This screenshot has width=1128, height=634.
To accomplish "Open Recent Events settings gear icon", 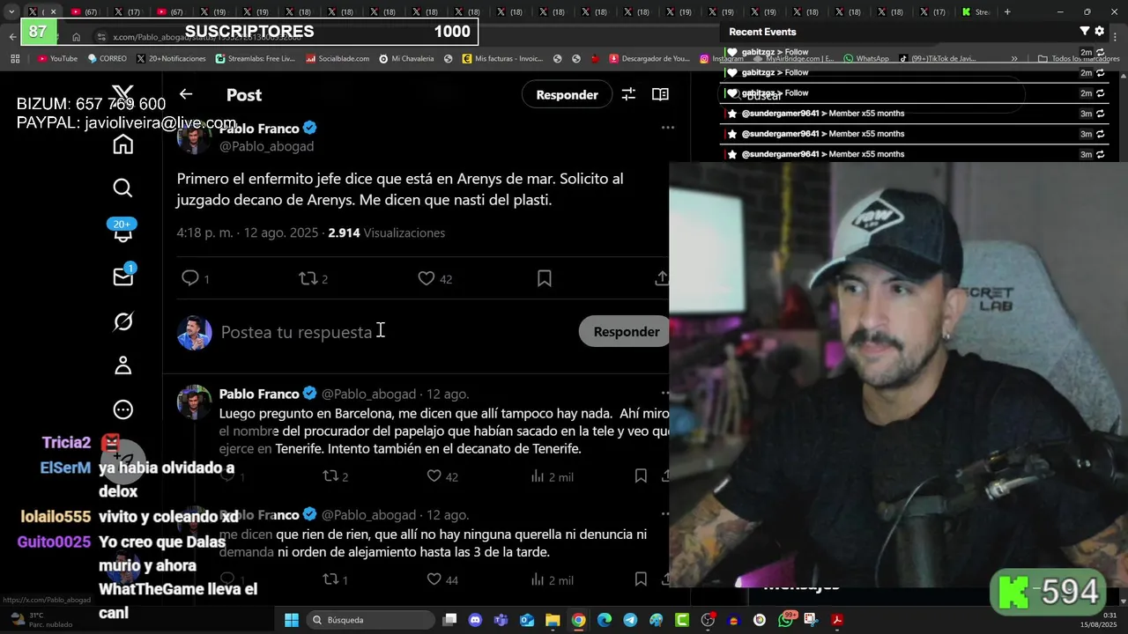I will click(x=1099, y=32).
